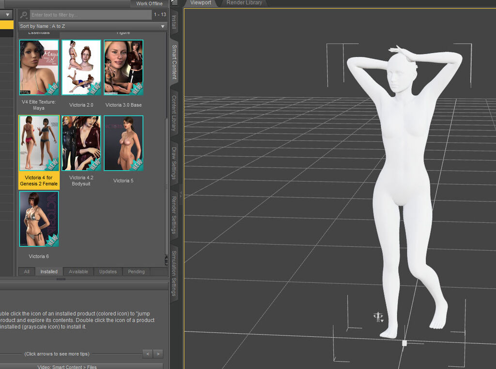Switch to the Available filter tab
The width and height of the screenshot is (496, 369).
point(78,272)
